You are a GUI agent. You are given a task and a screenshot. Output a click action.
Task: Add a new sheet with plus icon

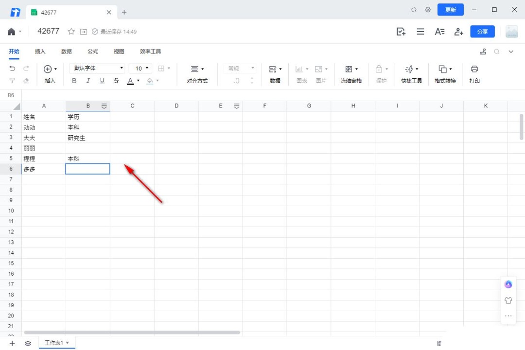click(12, 343)
